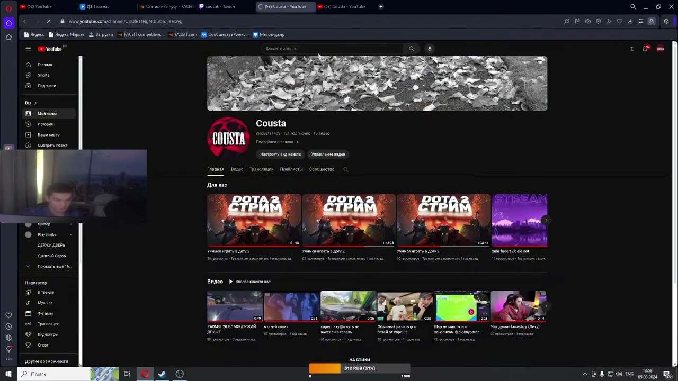Open downloads icon in address bar
Screen dimensions: 678x381
pos(630,21)
